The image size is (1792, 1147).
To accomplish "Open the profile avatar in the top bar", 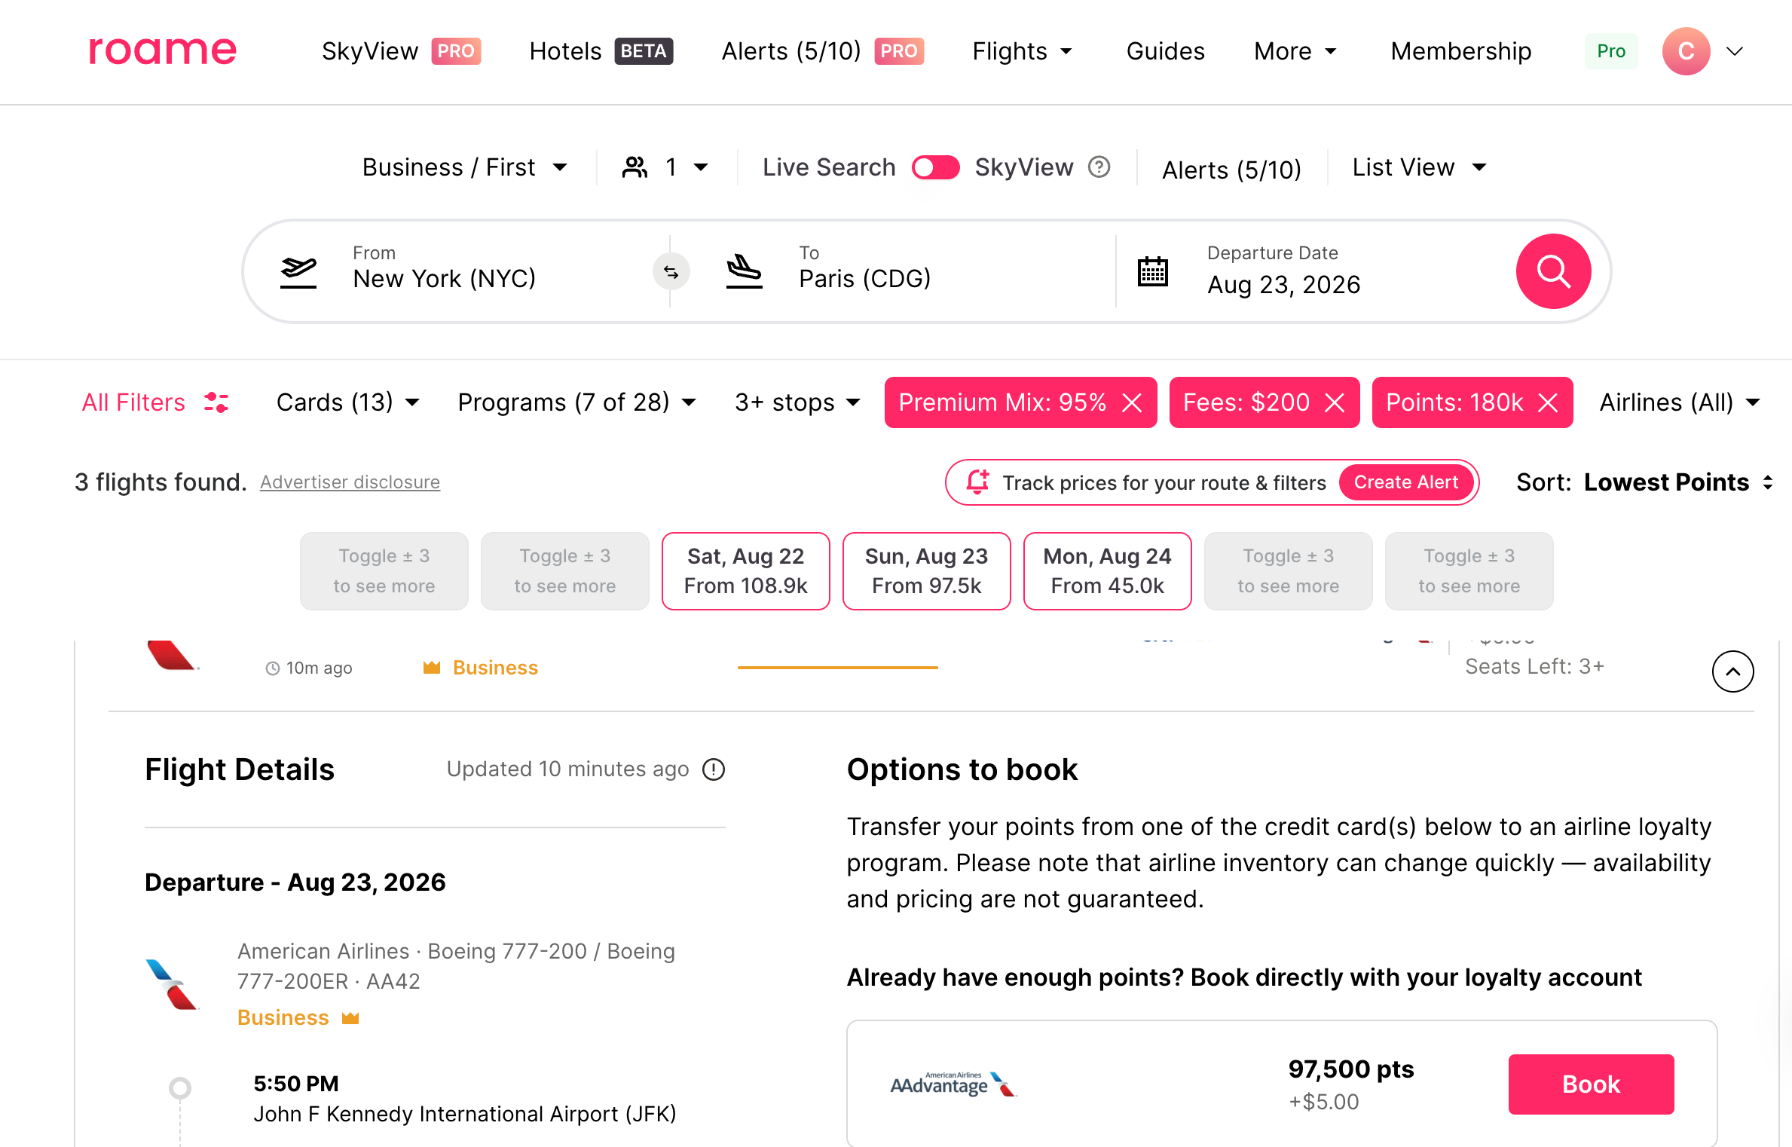I will (1686, 51).
